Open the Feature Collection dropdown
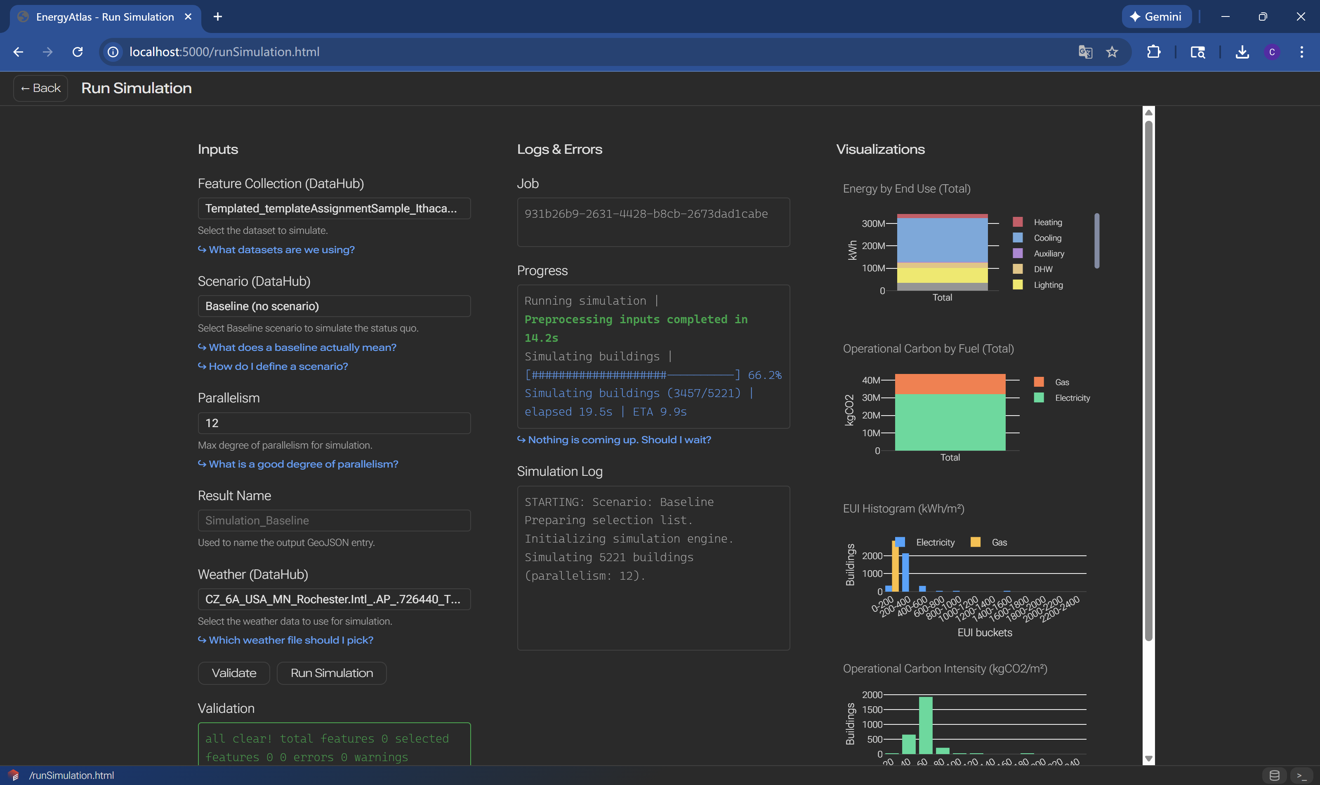The height and width of the screenshot is (785, 1320). point(334,209)
